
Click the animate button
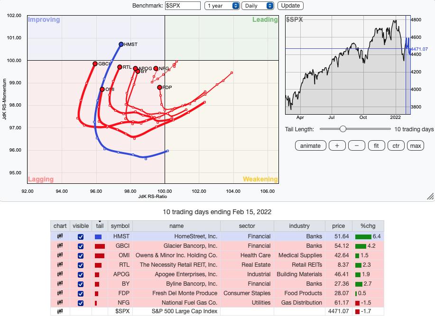(x=310, y=145)
